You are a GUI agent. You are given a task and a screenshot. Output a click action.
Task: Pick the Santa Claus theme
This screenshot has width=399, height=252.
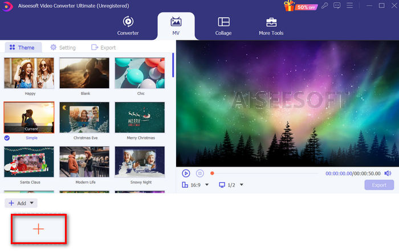pos(29,162)
